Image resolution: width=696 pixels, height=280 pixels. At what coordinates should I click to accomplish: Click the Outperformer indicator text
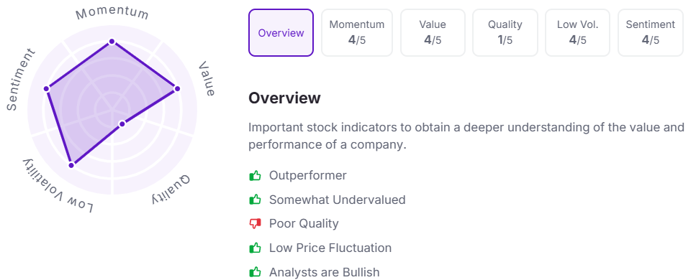307,175
